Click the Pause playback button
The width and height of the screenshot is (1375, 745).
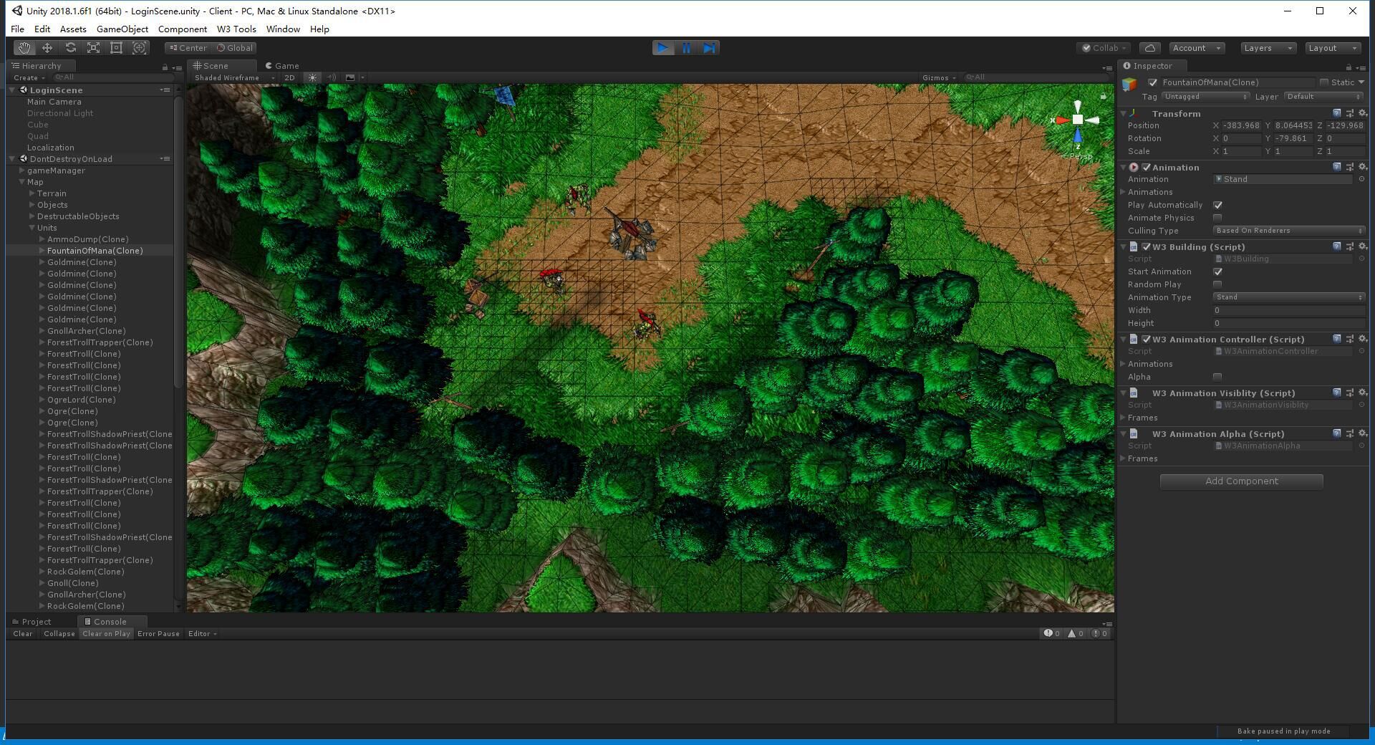pyautogui.click(x=686, y=48)
